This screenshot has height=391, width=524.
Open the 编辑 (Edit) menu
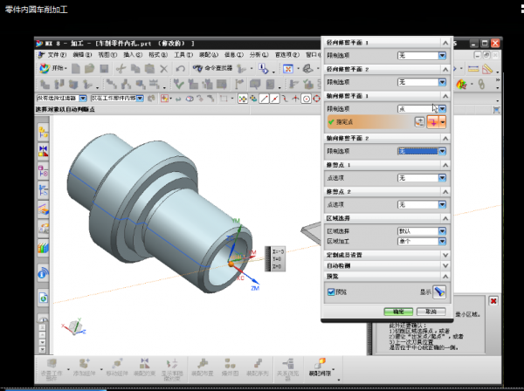point(82,55)
